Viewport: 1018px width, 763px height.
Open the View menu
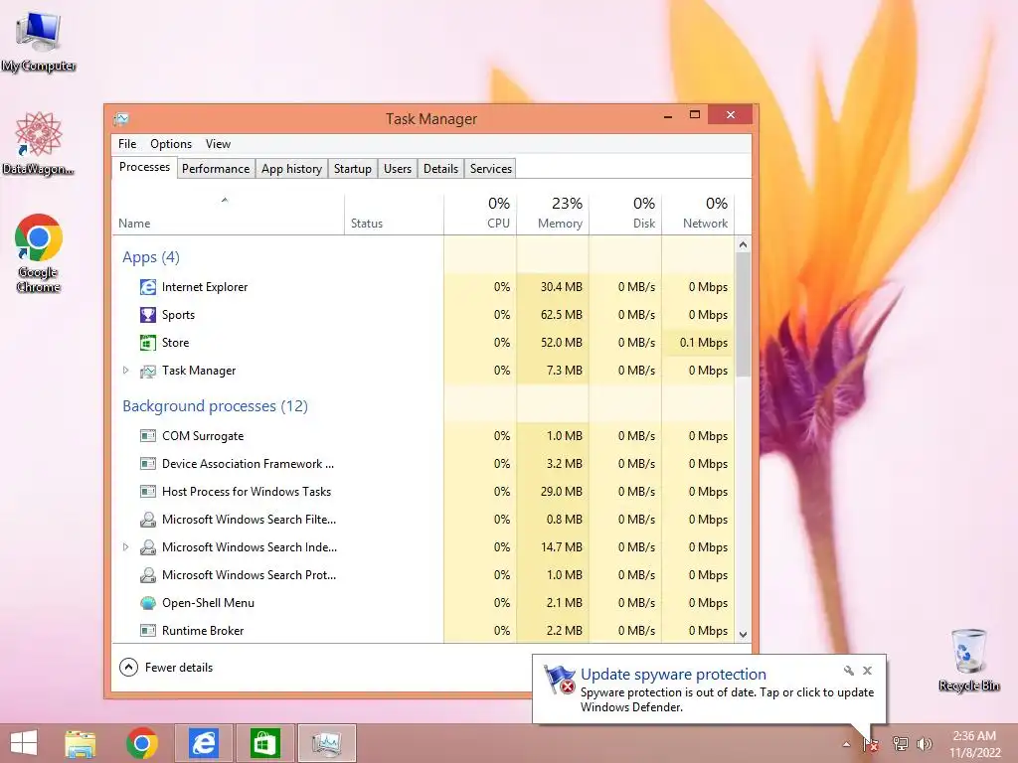(x=218, y=144)
